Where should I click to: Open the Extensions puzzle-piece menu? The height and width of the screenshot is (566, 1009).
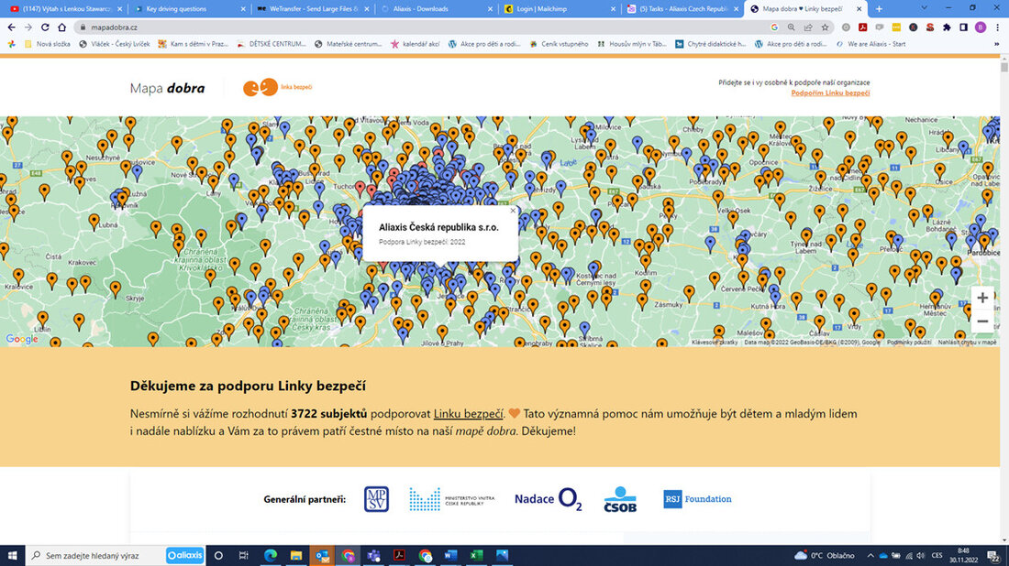click(947, 27)
